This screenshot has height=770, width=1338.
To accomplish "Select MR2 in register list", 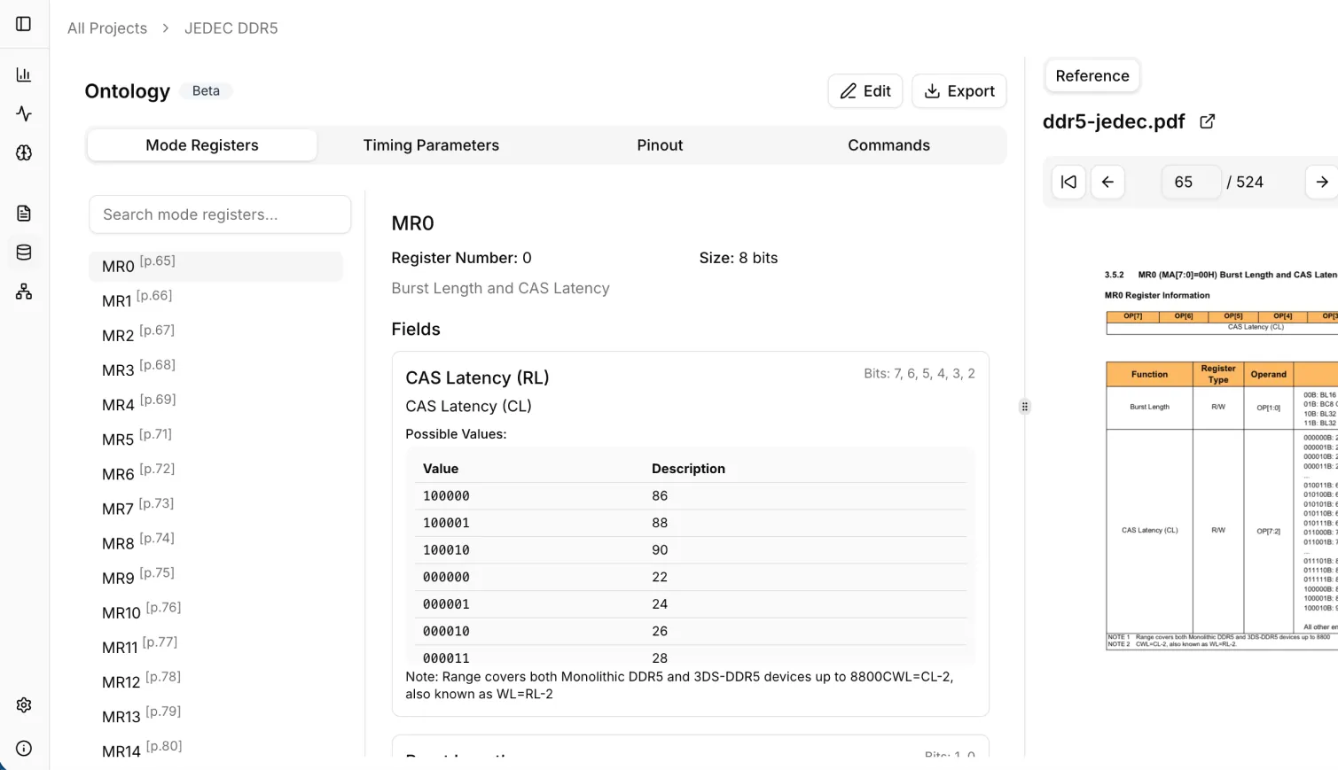I will pyautogui.click(x=215, y=335).
